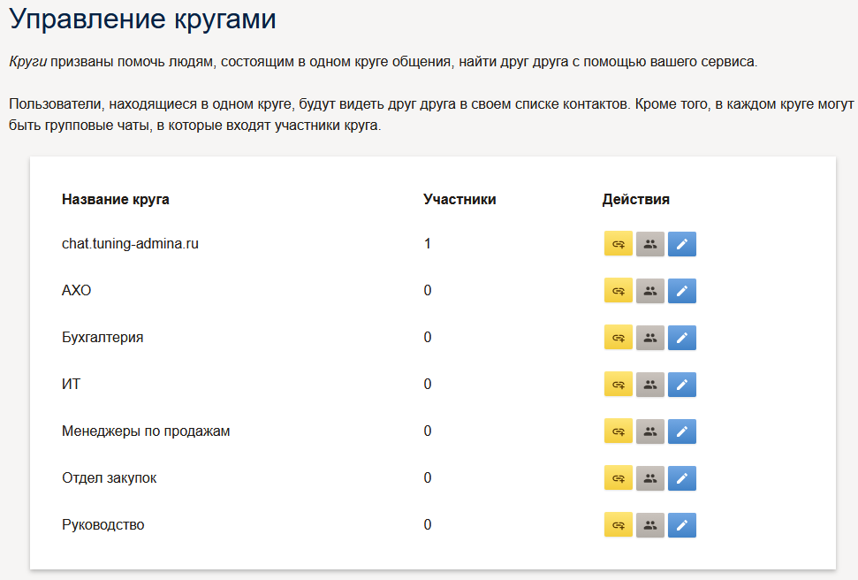Click pencil edit icon for АХО
Viewport: 858px width, 580px height.
(x=682, y=291)
